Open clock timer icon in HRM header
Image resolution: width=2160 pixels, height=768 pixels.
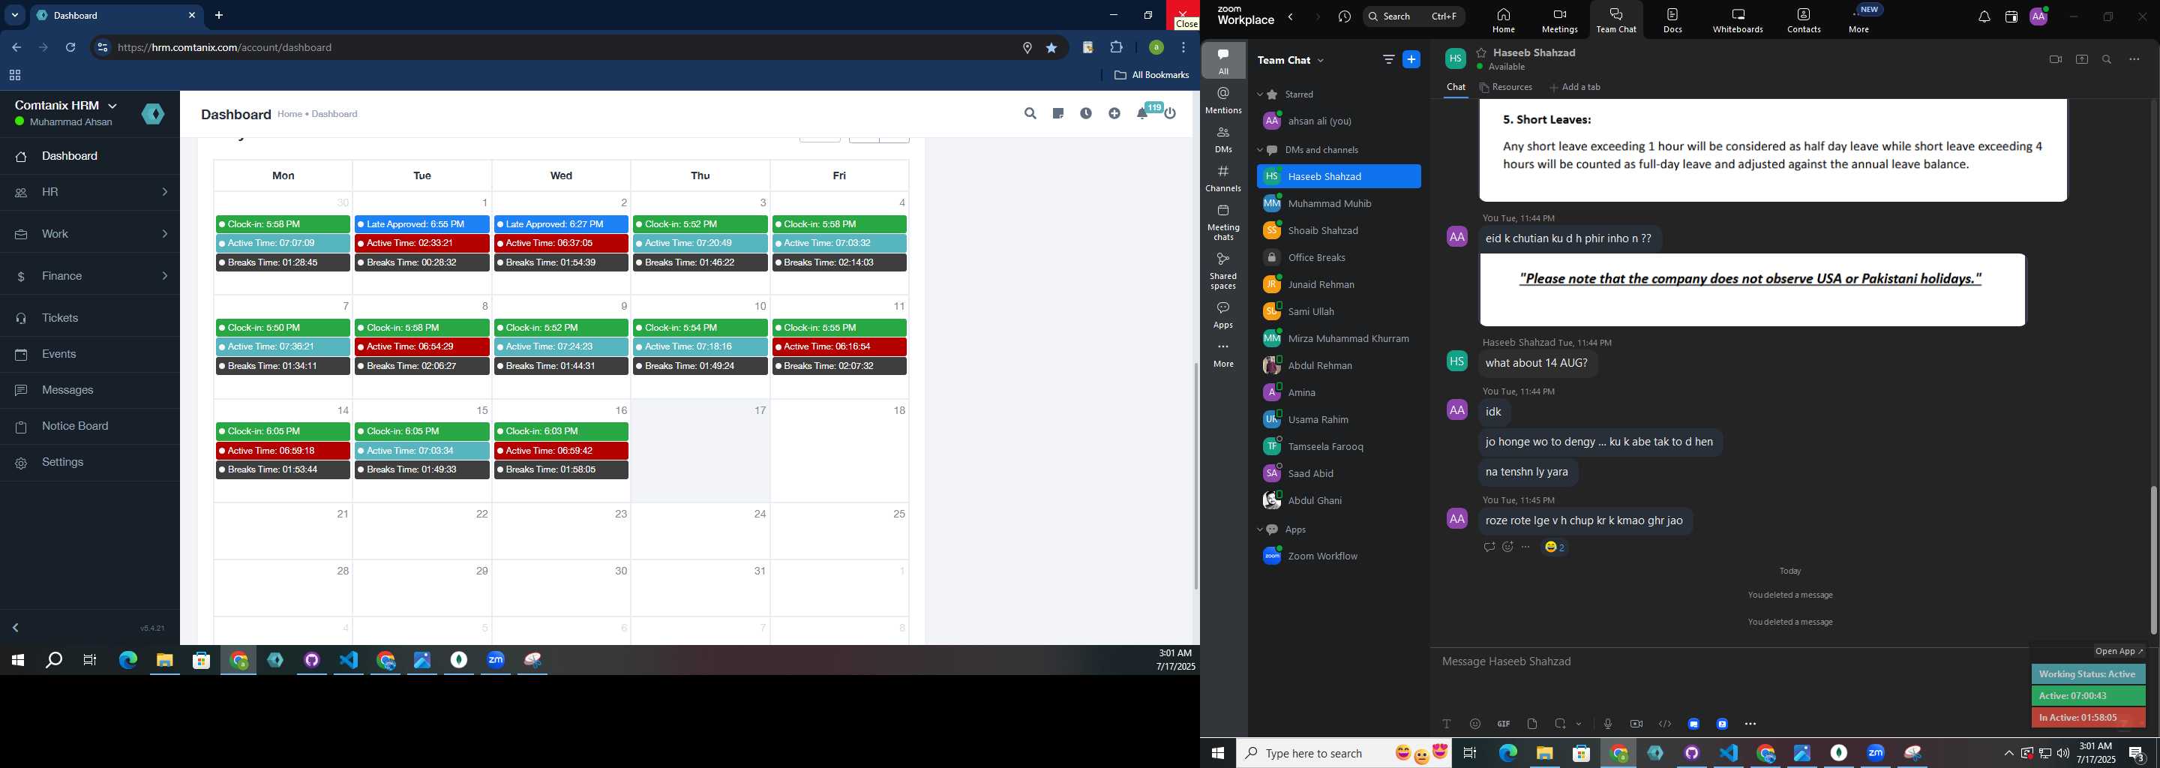(1086, 114)
